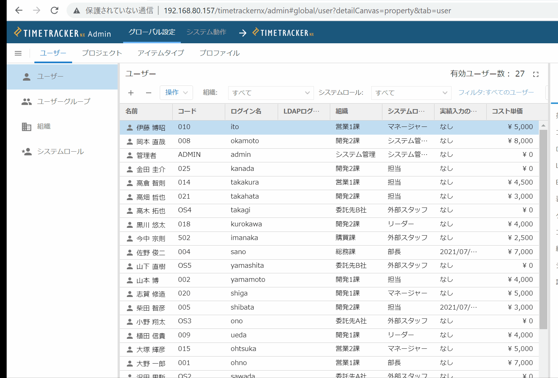The image size is (558, 378).
Task: Open システムロール in the sidebar
Action: pyautogui.click(x=60, y=152)
